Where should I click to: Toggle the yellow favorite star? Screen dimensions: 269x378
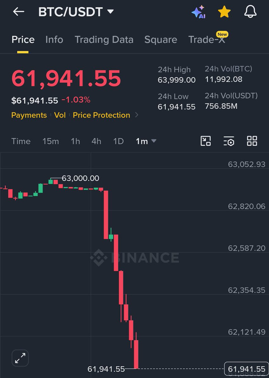(224, 12)
